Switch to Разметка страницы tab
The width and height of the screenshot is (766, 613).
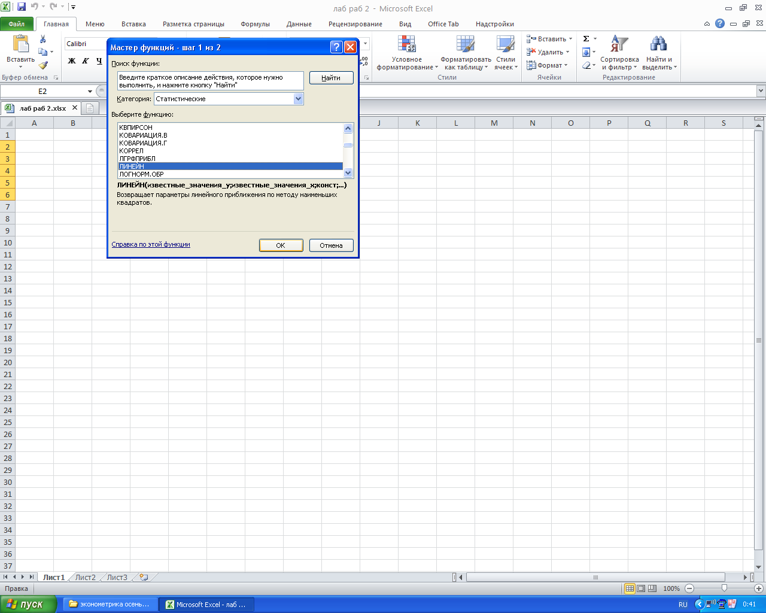193,24
